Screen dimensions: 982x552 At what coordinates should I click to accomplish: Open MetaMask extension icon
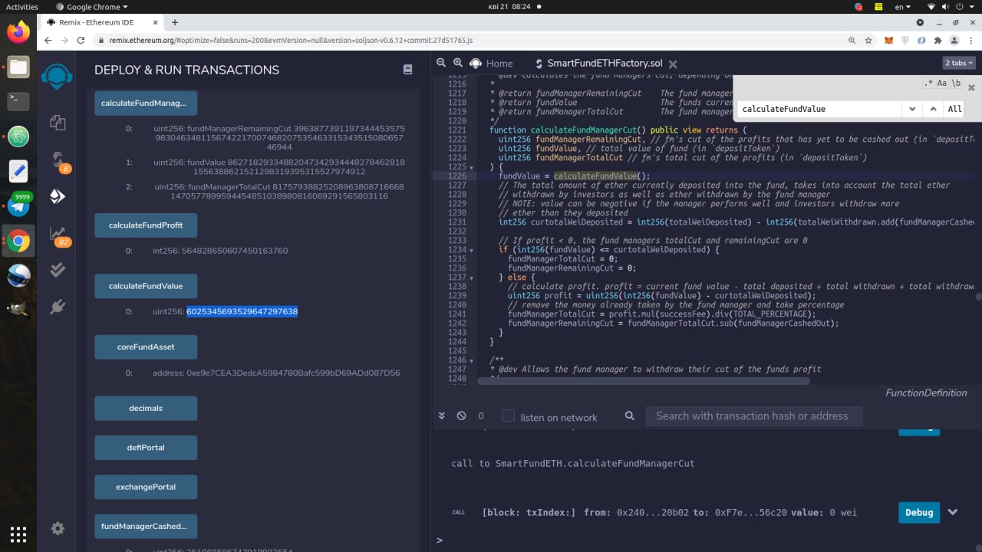coord(888,40)
